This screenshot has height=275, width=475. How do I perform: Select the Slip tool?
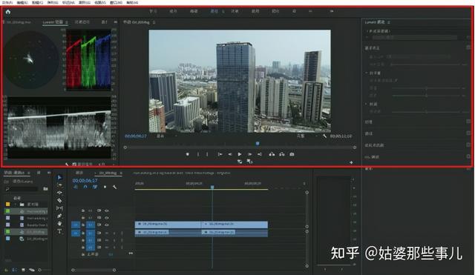coord(59,208)
